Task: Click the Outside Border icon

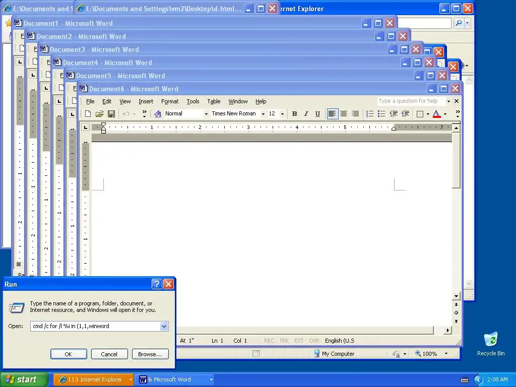Action: [420, 114]
